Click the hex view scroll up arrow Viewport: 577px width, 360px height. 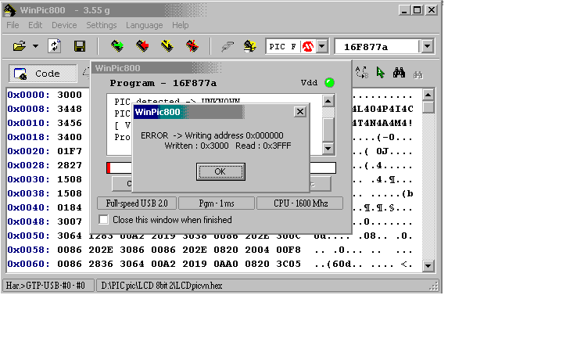tap(428, 95)
